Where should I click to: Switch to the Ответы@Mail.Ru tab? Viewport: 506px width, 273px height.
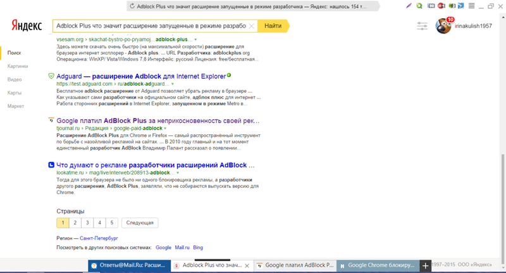[x=129, y=265]
